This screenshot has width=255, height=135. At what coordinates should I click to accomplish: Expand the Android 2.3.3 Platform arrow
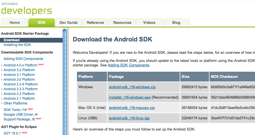(2, 89)
